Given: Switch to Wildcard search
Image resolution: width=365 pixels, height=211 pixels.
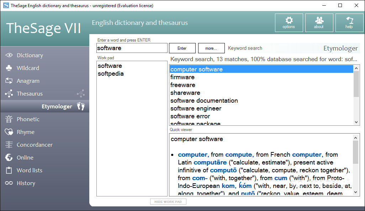Looking at the screenshot, I should (x=28, y=68).
